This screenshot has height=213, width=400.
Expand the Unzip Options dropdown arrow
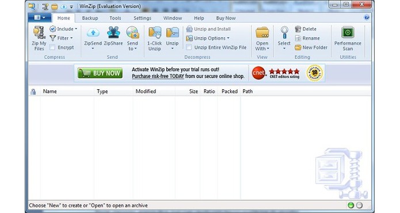228,38
